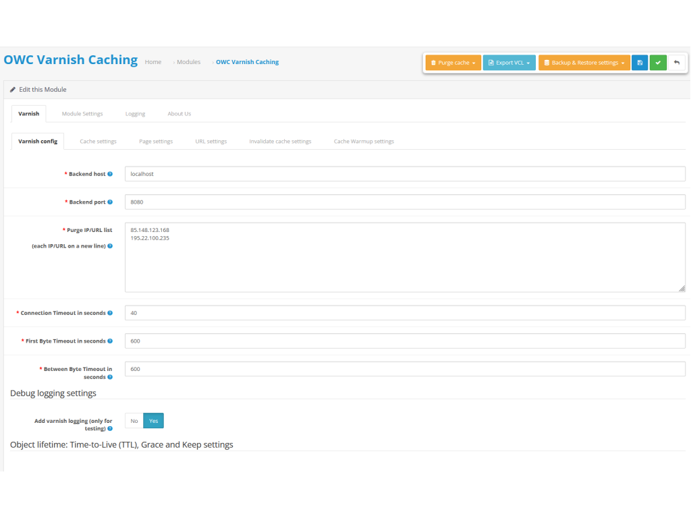
Task: Set varnish logging to Yes
Action: [x=153, y=421]
